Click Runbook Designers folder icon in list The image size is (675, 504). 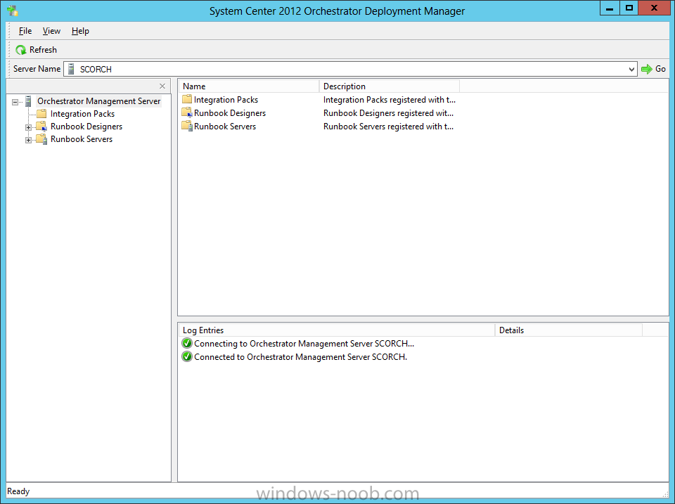coord(187,112)
